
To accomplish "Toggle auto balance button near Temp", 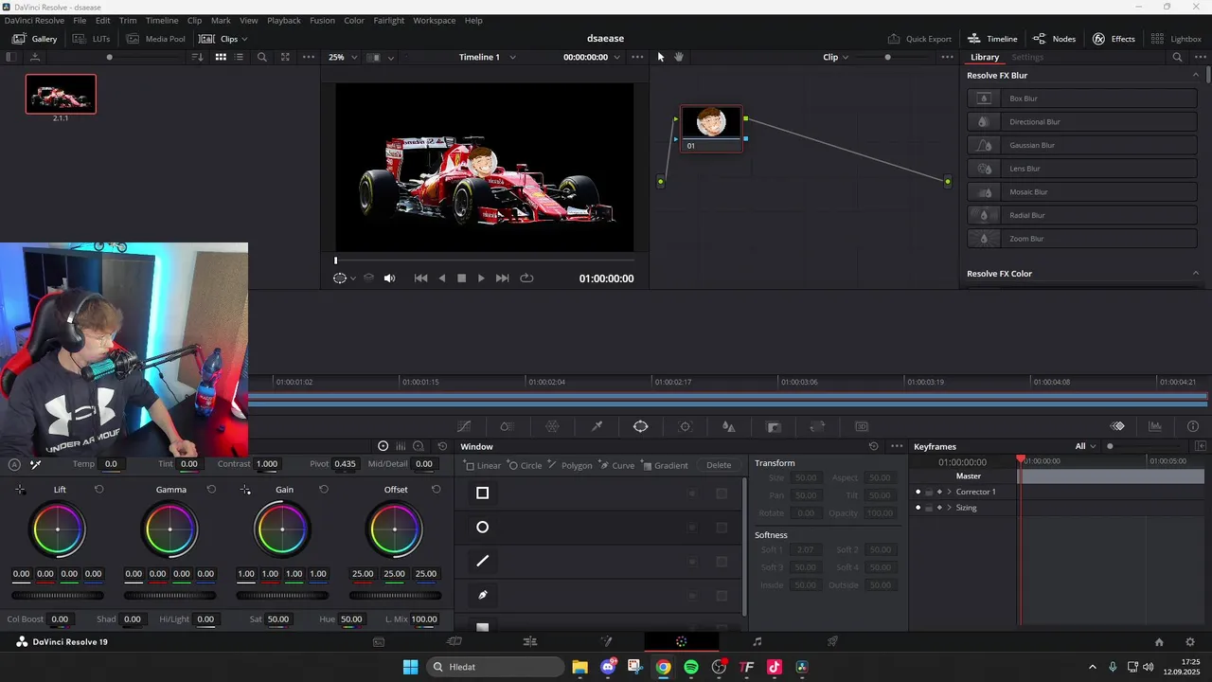I will click(14, 464).
